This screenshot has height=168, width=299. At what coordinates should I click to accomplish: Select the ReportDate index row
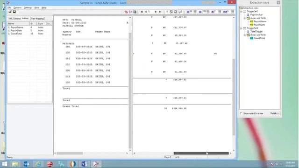click(x=29, y=30)
